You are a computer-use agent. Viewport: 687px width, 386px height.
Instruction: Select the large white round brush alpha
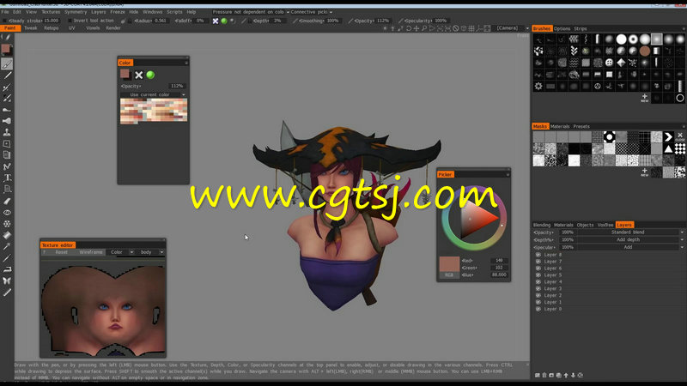[x=621, y=39]
